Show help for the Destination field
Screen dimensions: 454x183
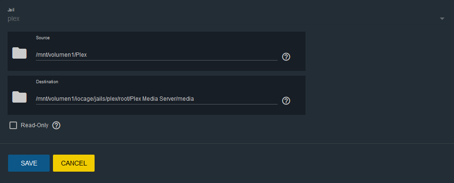pos(286,101)
